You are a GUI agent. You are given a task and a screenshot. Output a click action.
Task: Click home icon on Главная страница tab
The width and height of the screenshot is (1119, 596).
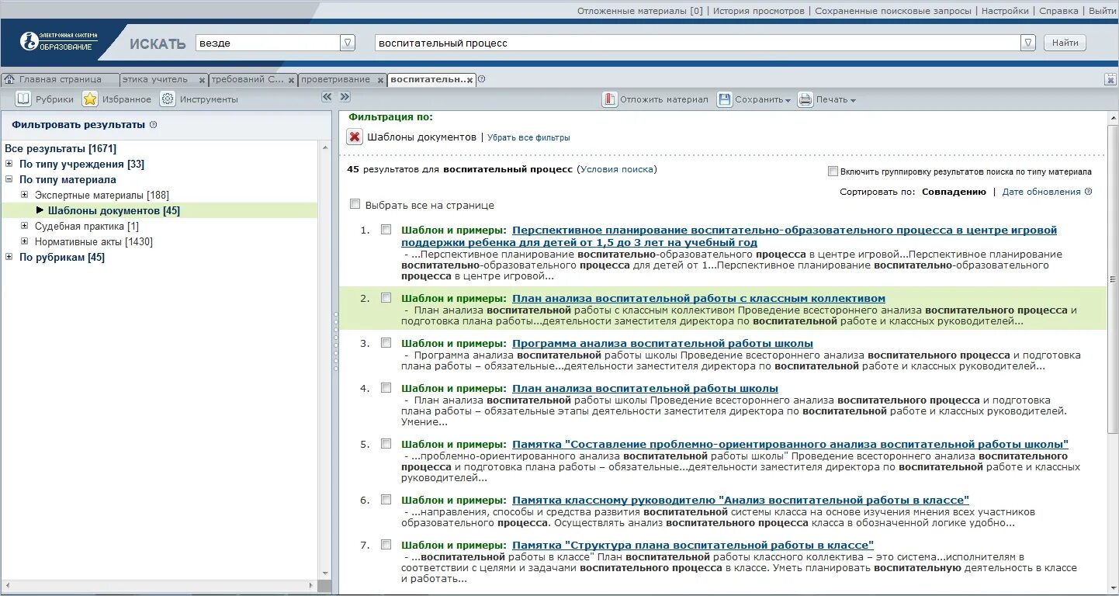pyautogui.click(x=10, y=79)
